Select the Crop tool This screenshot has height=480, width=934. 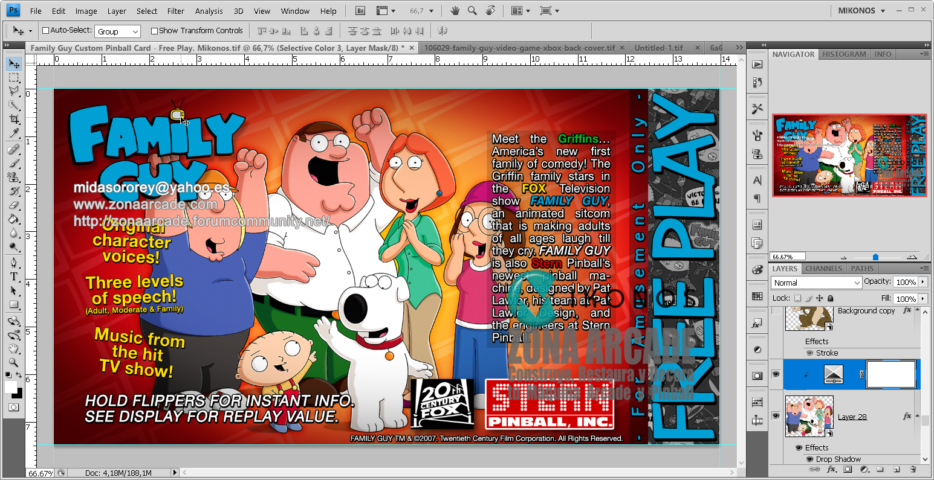coord(14,120)
